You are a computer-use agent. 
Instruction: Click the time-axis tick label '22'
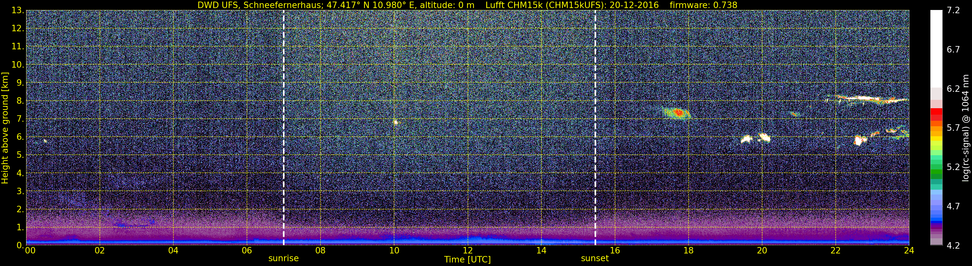836,251
